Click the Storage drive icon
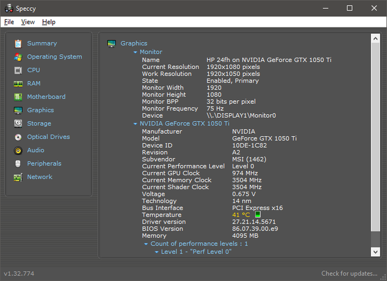 (18, 123)
